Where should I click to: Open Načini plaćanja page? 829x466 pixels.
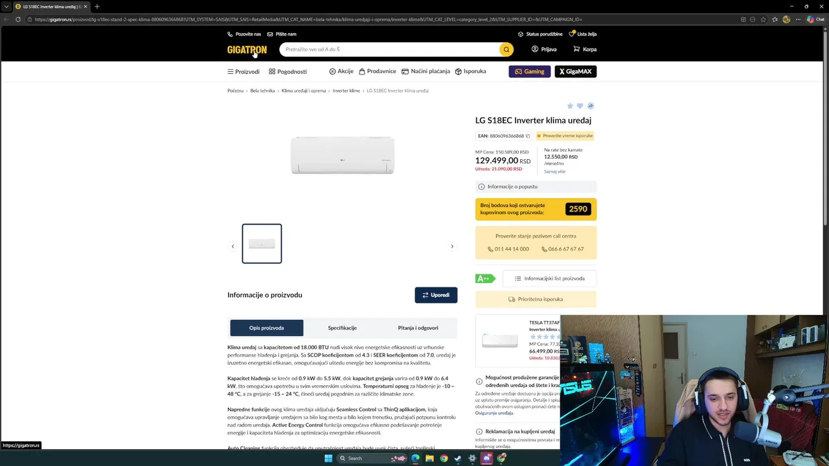point(426,71)
